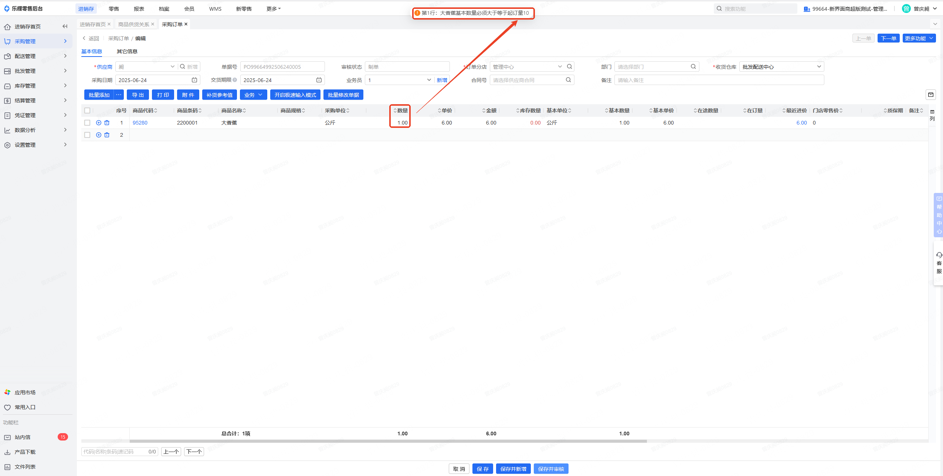
Task: Click the supplier search magnifier icon
Action: 182,67
